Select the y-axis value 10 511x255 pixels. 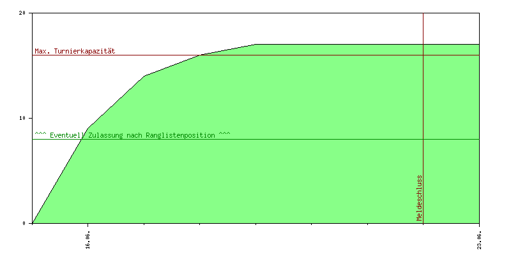point(22,119)
